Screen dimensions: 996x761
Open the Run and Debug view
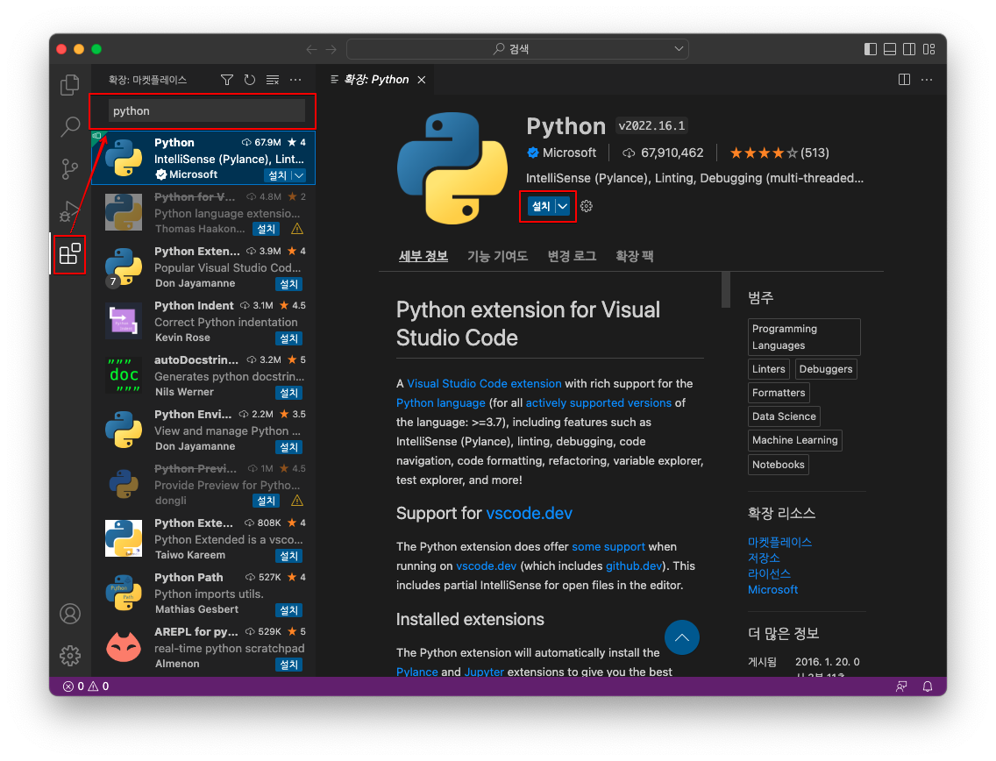tap(70, 211)
